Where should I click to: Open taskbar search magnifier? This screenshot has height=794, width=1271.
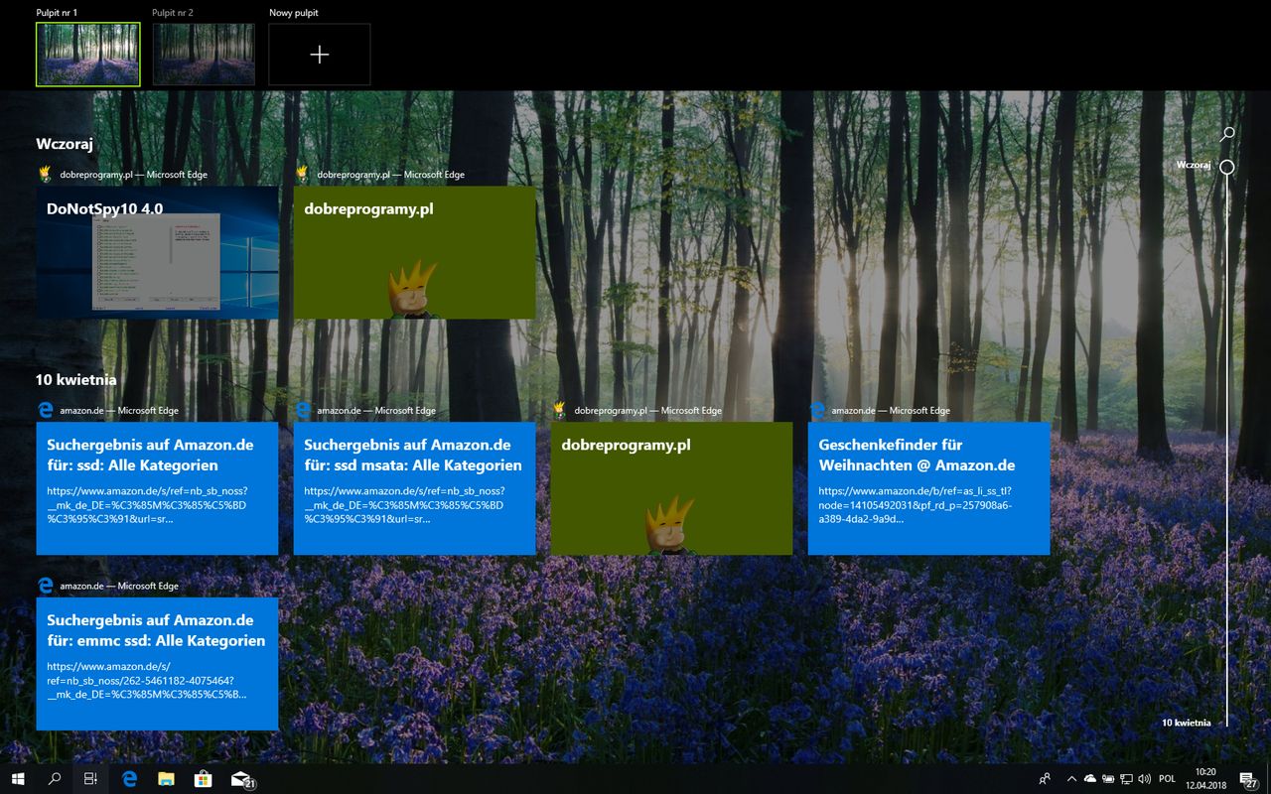[55, 779]
